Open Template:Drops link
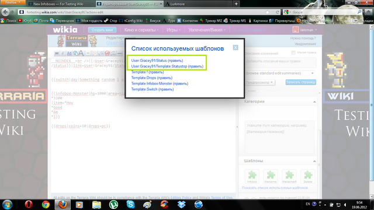Image resolution: width=374 pixels, height=210 pixels. [x=144, y=78]
